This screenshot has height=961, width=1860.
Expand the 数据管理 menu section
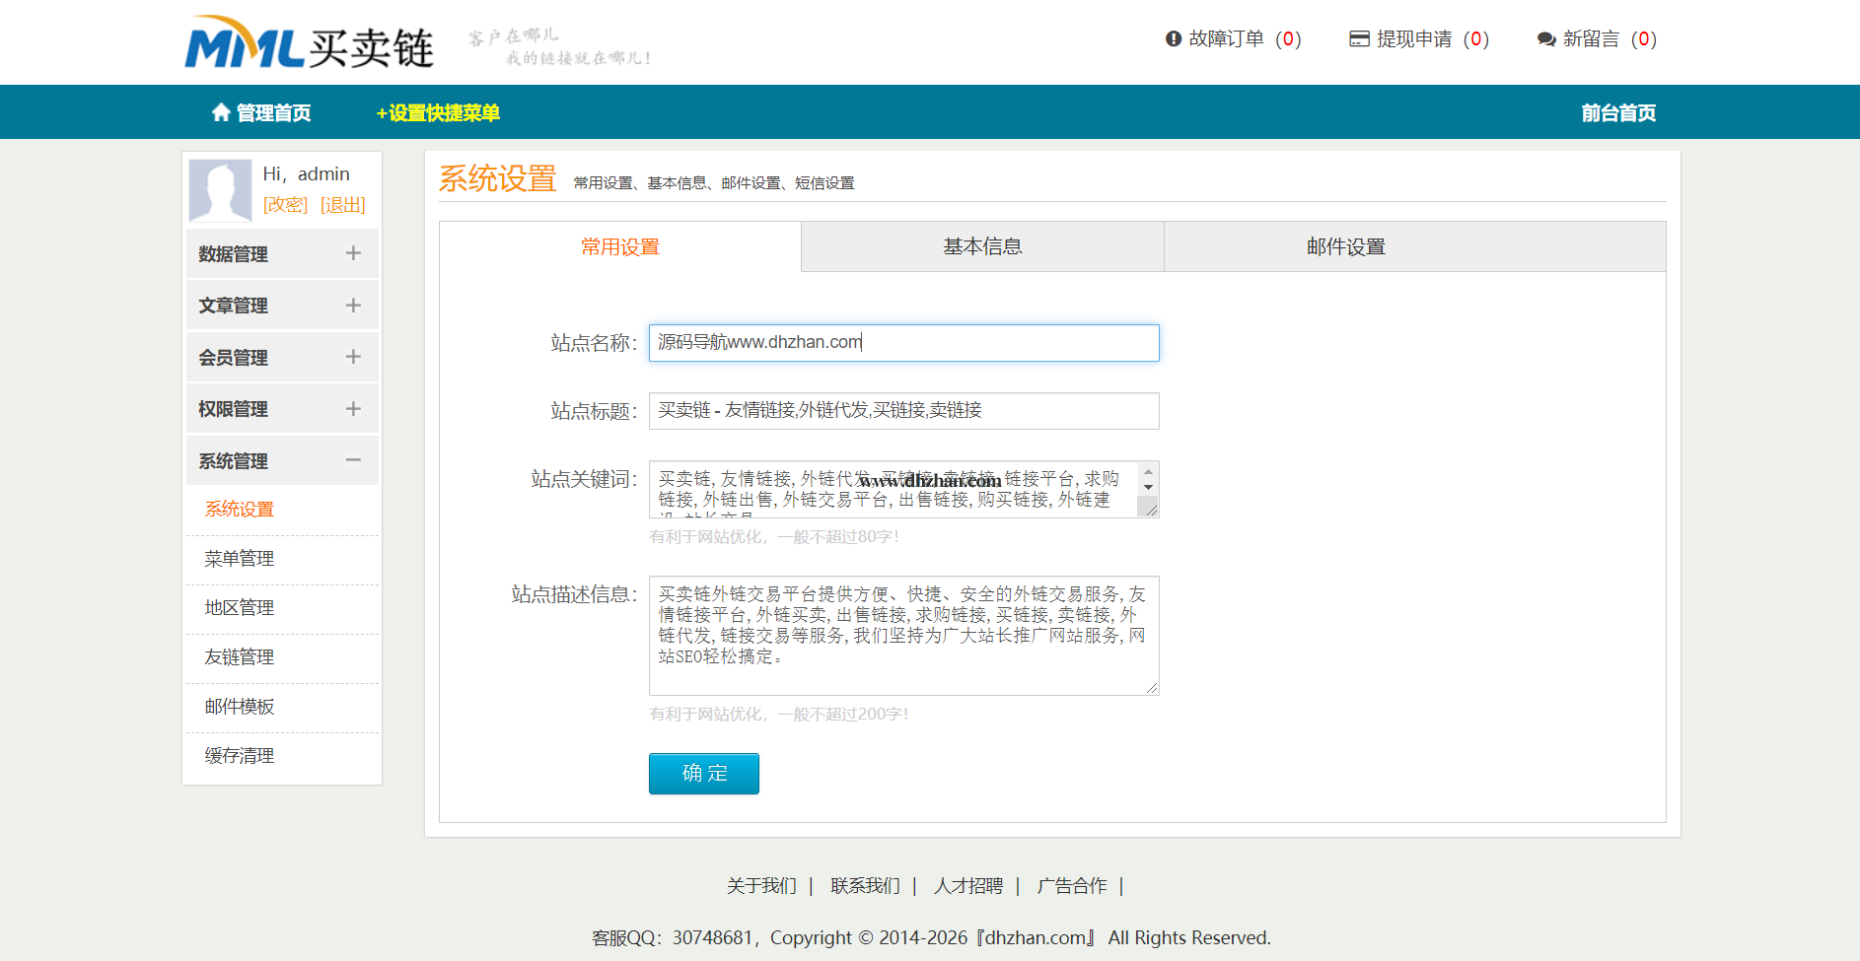pos(353,253)
